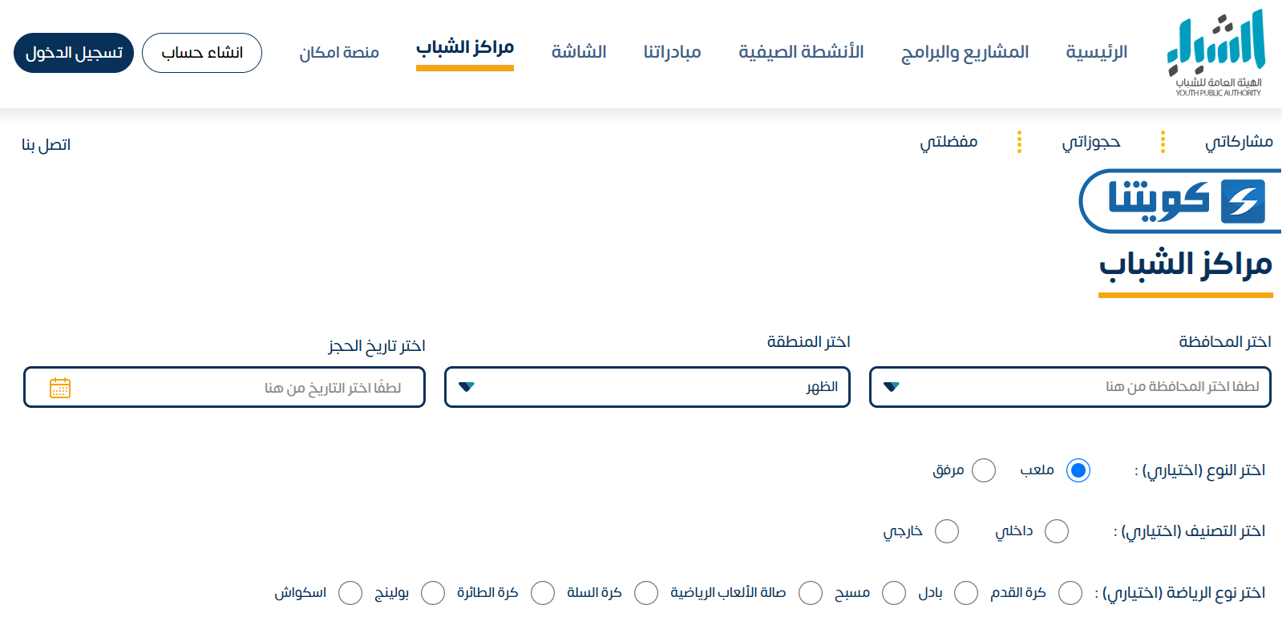Go to مراكز الشباب tab
This screenshot has width=1282, height=625.
click(x=465, y=48)
